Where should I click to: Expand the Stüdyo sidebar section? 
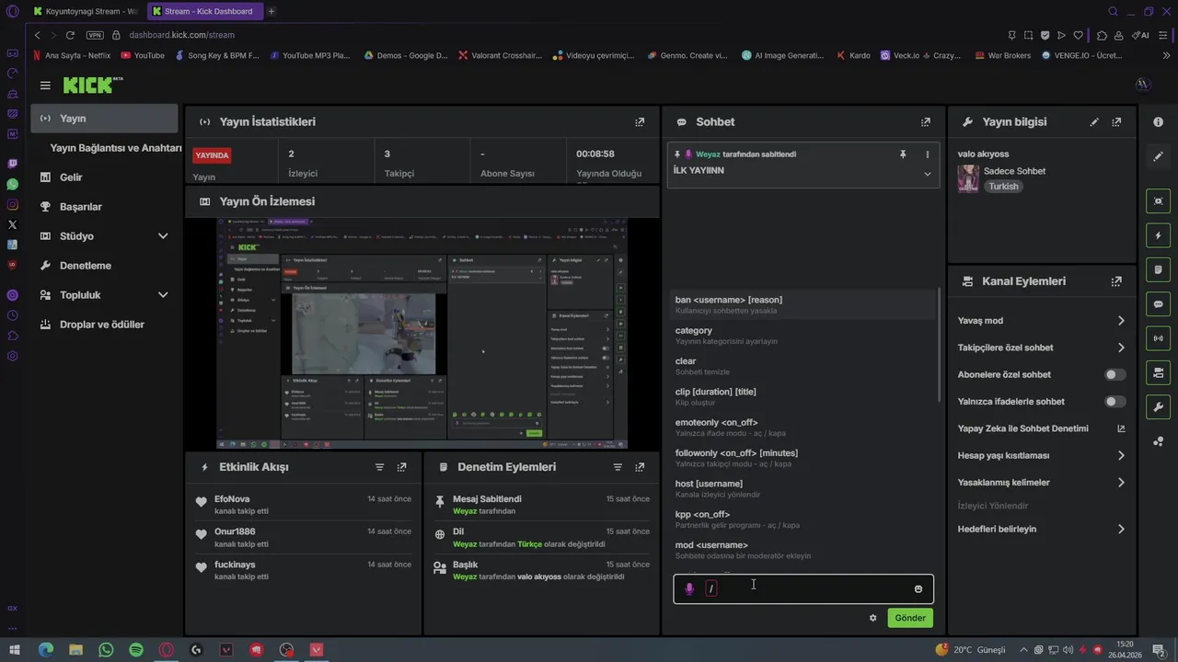[163, 236]
